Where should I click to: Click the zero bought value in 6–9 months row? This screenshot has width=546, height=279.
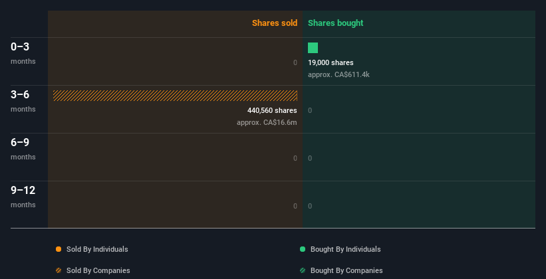[310, 158]
